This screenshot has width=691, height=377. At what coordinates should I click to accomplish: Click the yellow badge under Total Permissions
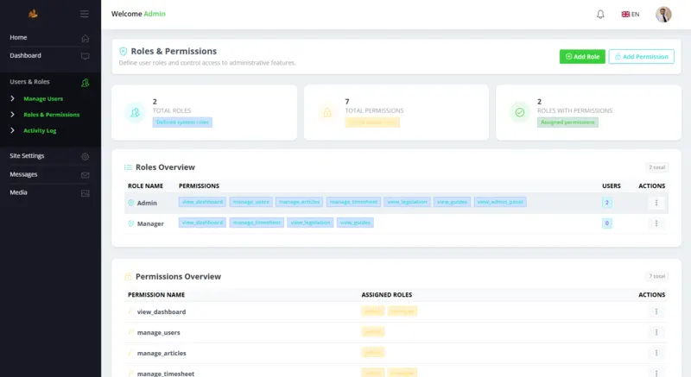372,123
